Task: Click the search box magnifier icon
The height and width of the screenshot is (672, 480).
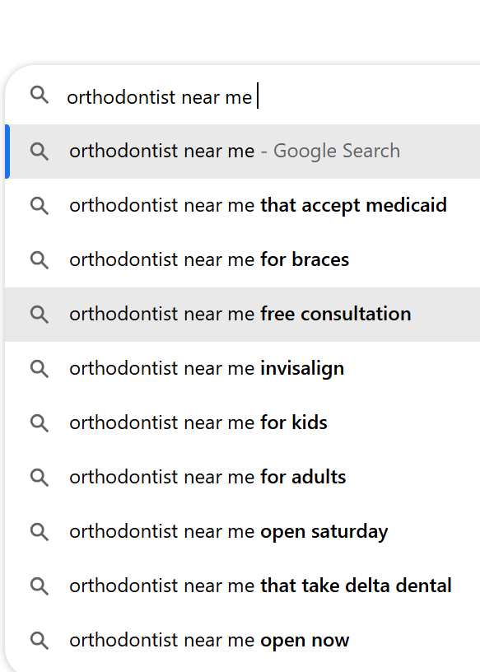Action: click(x=40, y=96)
